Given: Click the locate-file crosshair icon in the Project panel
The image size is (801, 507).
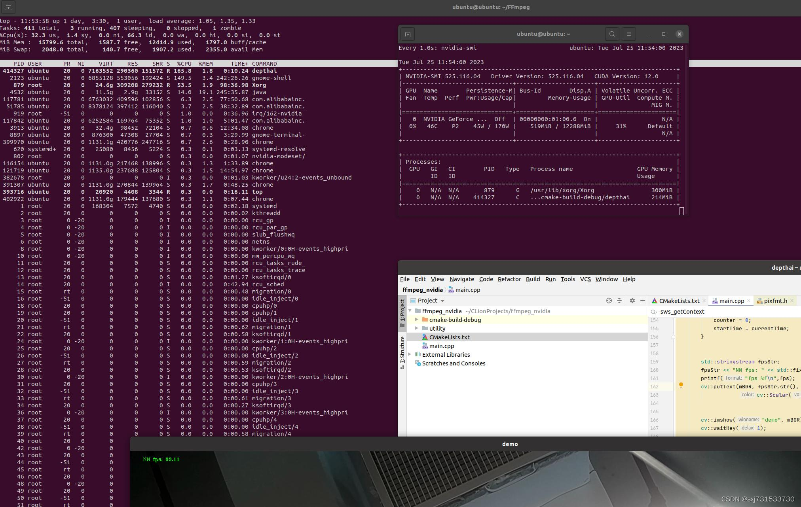Looking at the screenshot, I should (x=609, y=301).
